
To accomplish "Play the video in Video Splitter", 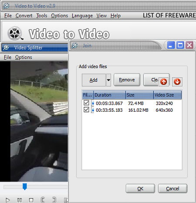I will click(x=8, y=200).
